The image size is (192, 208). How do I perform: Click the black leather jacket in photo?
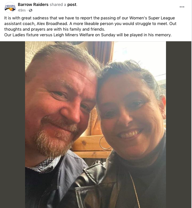pyautogui.click(x=106, y=186)
